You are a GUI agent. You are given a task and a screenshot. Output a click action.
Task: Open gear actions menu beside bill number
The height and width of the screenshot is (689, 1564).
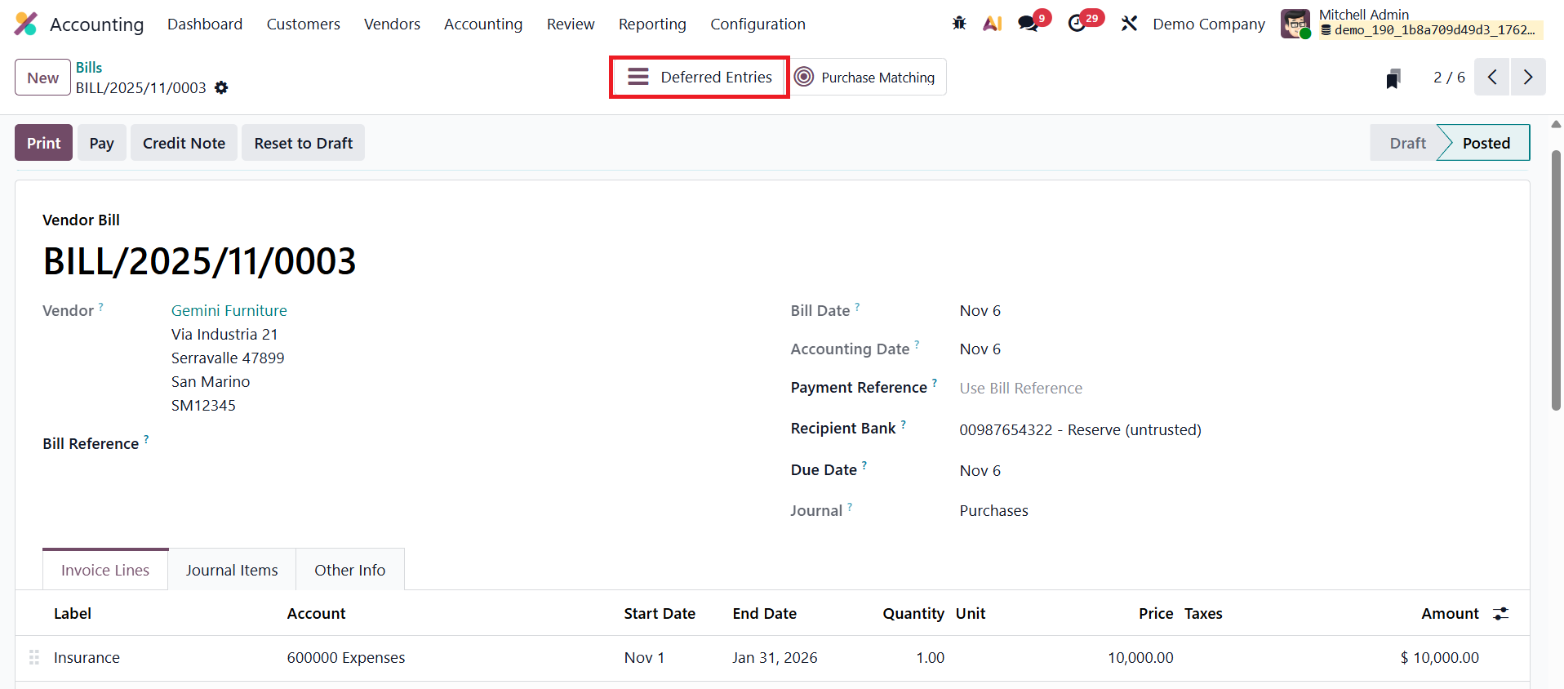point(221,87)
